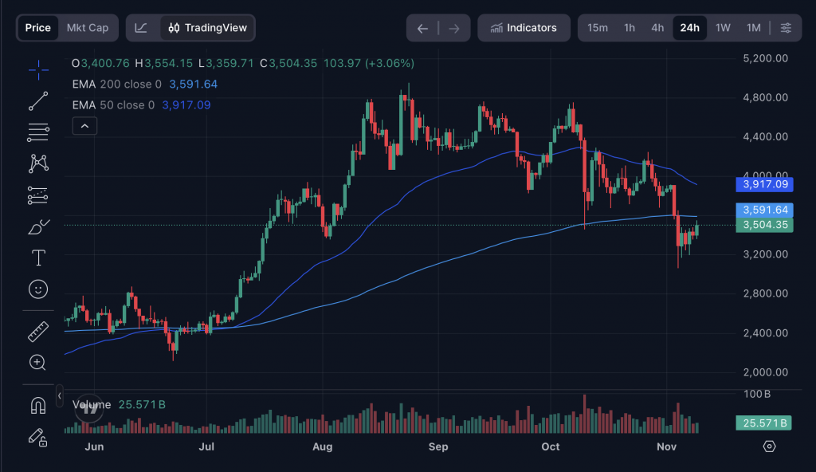The width and height of the screenshot is (816, 472).
Task: Select the trend line drawing tool
Action: click(x=37, y=100)
